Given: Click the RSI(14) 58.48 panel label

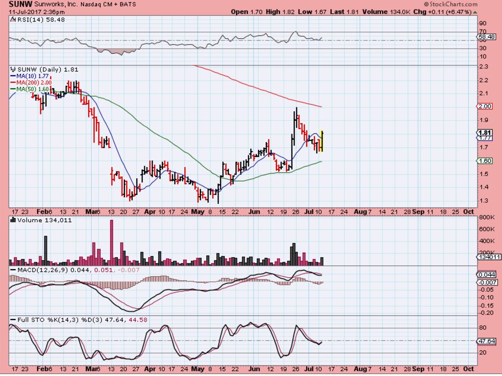Looking at the screenshot, I should [41, 19].
